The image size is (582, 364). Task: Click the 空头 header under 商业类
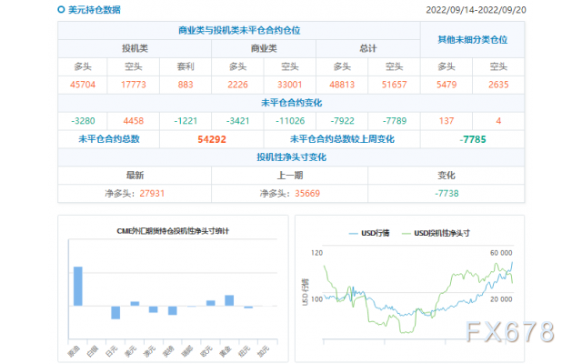pos(289,66)
